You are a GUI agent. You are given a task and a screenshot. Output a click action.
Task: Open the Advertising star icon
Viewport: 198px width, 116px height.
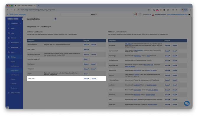point(9,48)
